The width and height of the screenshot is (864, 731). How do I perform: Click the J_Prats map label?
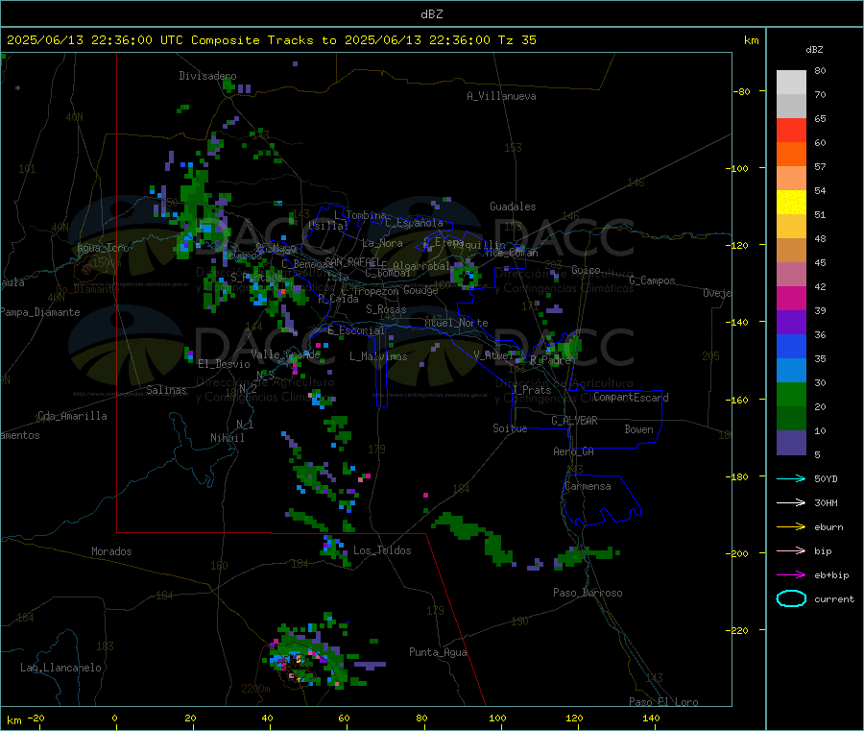coord(532,389)
